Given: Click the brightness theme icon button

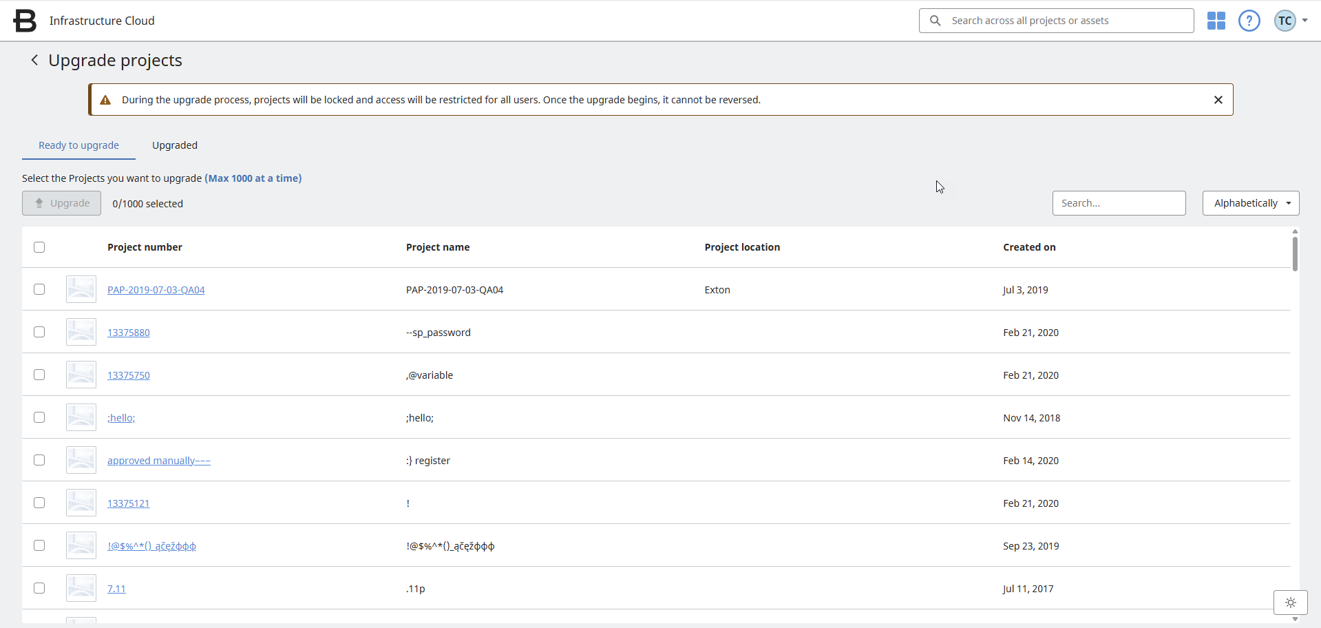Looking at the screenshot, I should 1290,603.
